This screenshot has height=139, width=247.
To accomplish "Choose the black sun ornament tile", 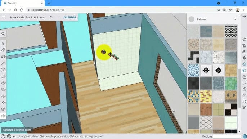I will click(218, 71).
